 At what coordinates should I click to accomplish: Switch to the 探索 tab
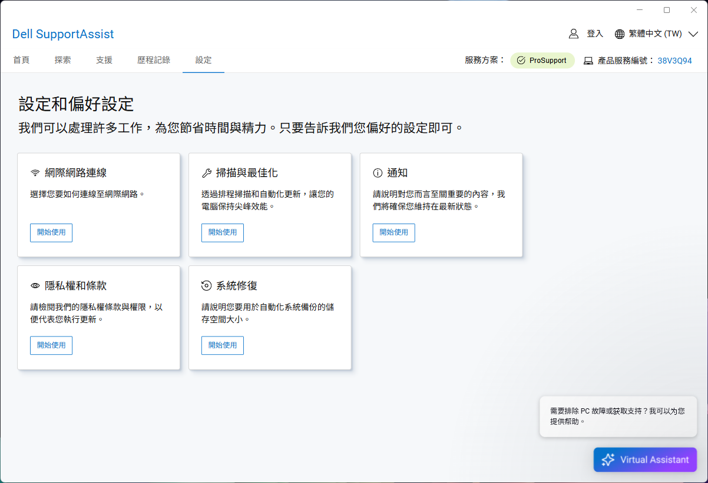(x=62, y=60)
